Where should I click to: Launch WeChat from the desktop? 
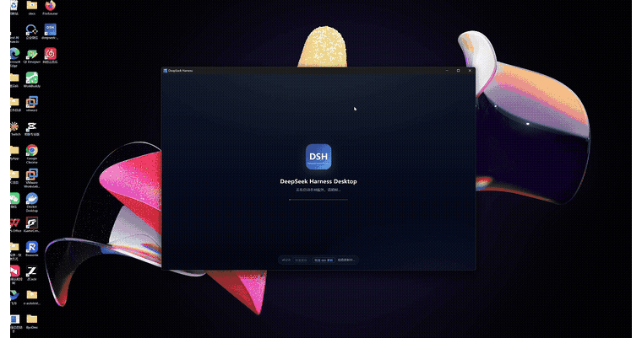coord(15,201)
